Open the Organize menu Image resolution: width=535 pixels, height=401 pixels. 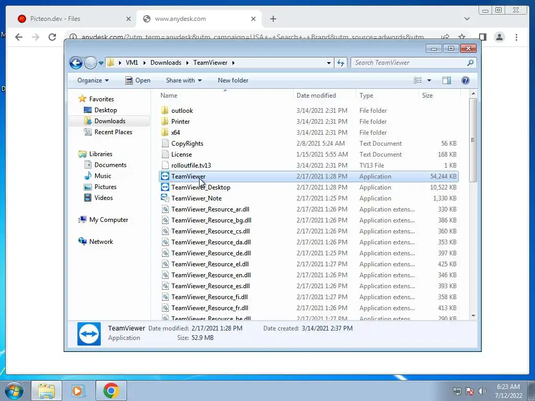point(93,80)
